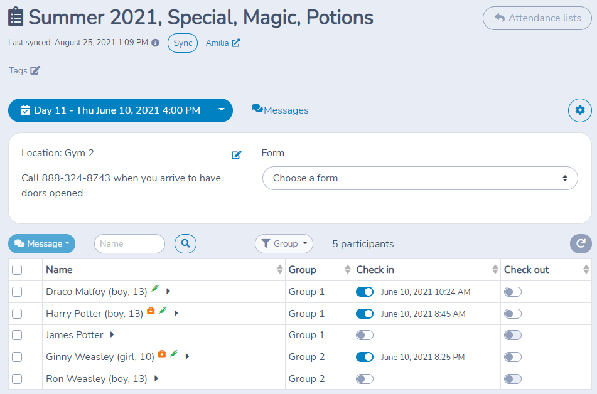Viewport: 597px width, 394px height.
Task: Open the Choose a form dropdown
Action: pyautogui.click(x=420, y=178)
